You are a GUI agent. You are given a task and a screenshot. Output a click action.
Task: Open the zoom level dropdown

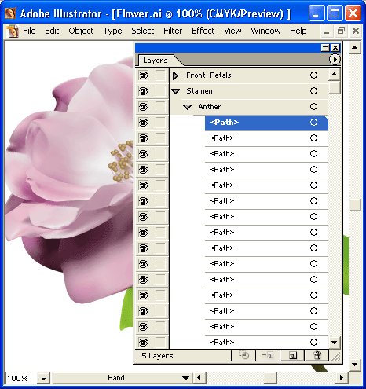click(x=43, y=379)
